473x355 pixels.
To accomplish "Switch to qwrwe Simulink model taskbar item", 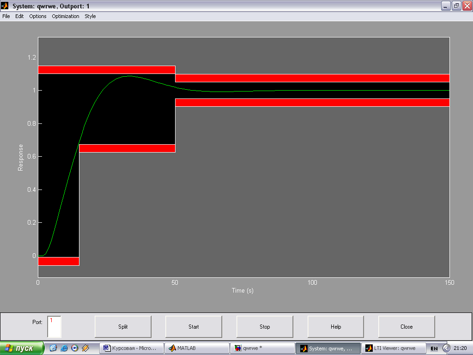I will [262, 349].
